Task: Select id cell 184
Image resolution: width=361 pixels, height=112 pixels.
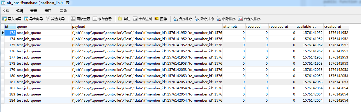Action: (10, 100)
